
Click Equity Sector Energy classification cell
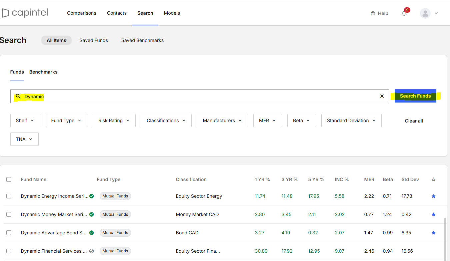pyautogui.click(x=199, y=196)
